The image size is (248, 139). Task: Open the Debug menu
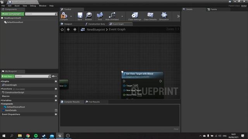point(33,6)
